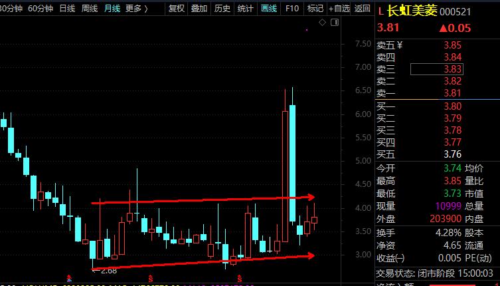Open the 复权 adjustment option
Screen dimensions: 500x286
[177, 8]
